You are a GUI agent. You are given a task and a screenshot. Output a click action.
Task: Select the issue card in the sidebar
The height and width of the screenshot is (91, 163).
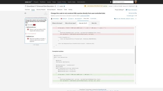tap(36, 31)
